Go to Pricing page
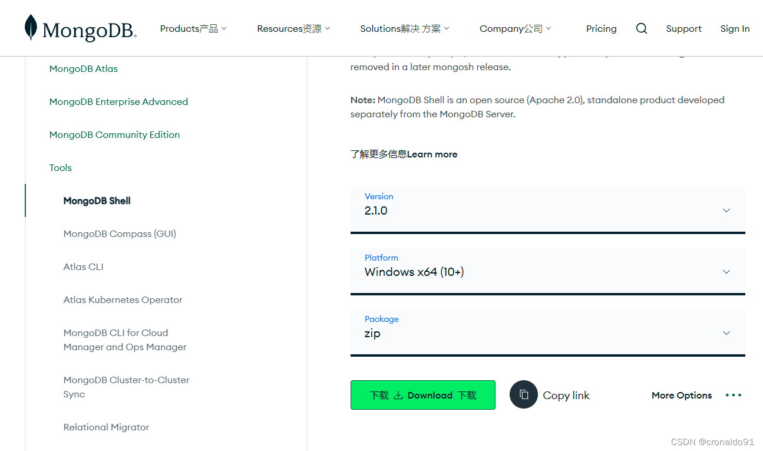This screenshot has width=763, height=451. [x=602, y=28]
